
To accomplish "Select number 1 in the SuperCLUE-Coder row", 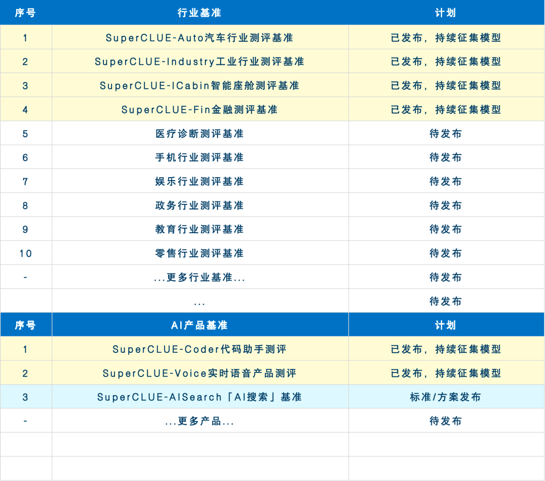I will [25, 349].
